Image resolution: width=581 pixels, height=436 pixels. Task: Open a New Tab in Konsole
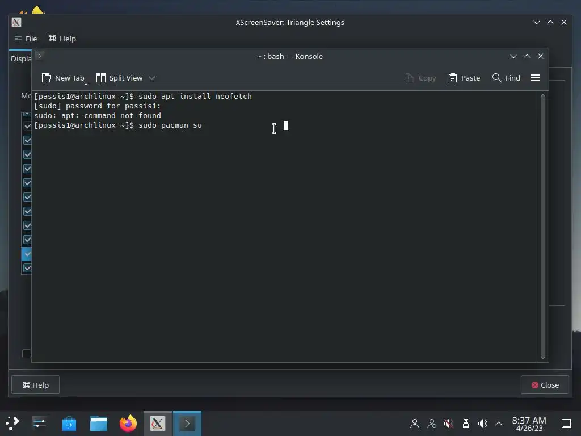pyautogui.click(x=63, y=78)
